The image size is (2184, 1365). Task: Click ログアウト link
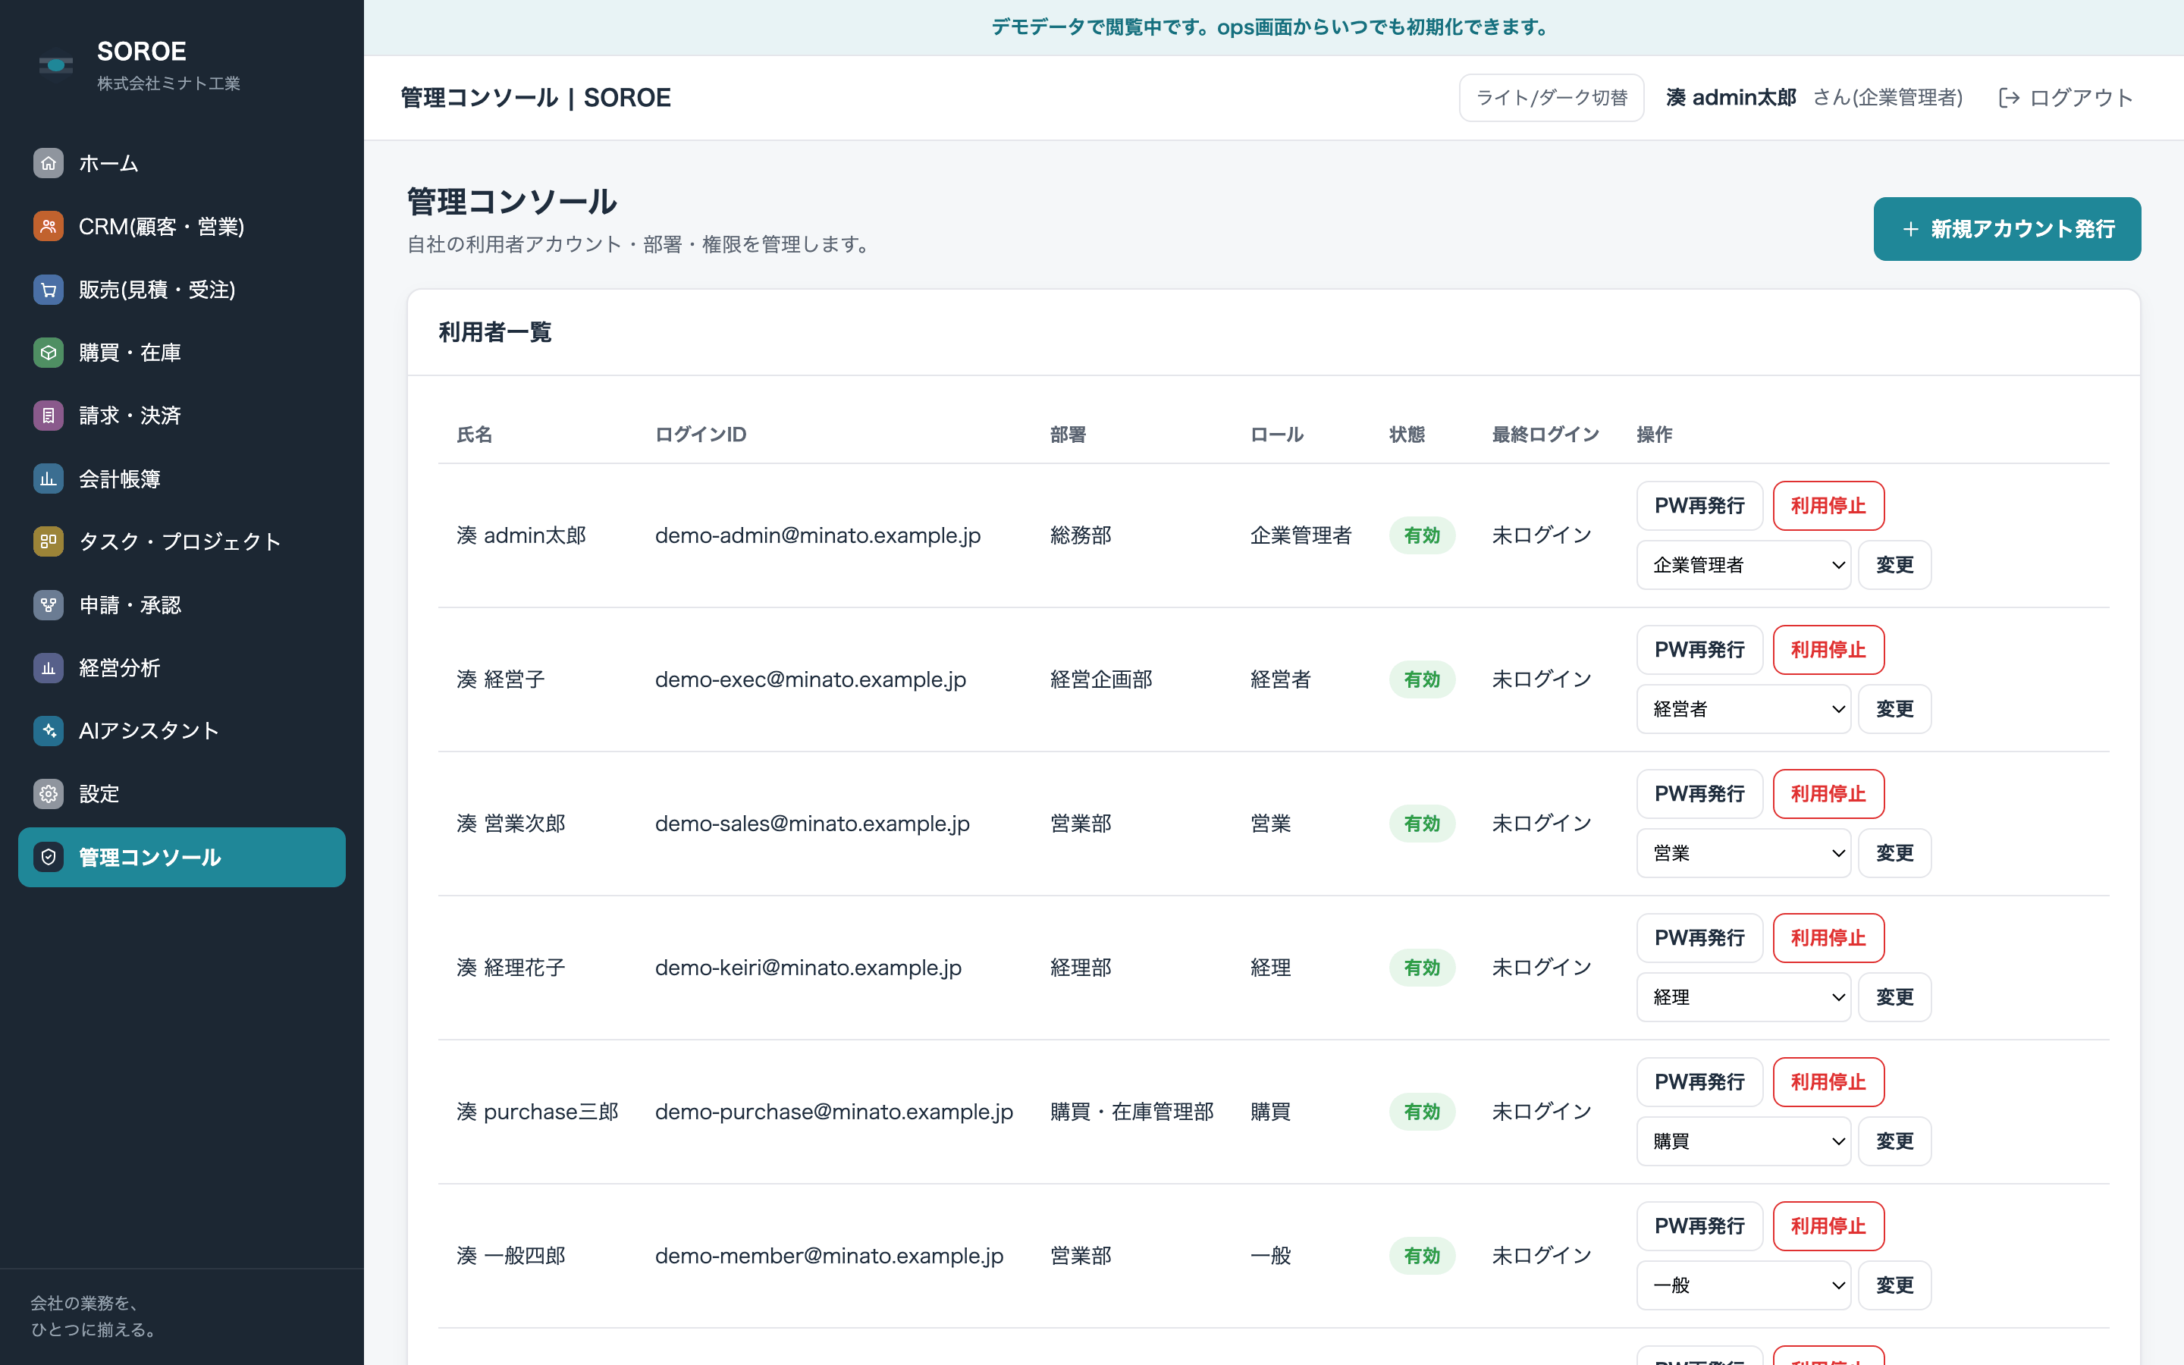click(x=2066, y=98)
